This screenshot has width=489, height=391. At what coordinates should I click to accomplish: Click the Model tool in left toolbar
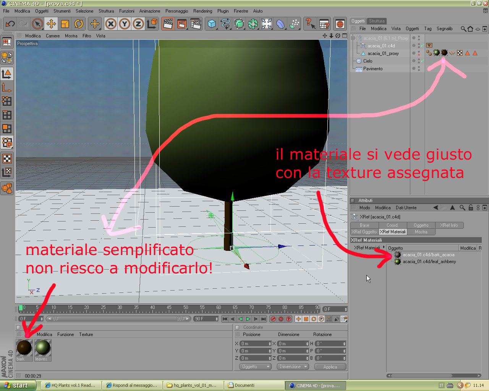pos(7,74)
